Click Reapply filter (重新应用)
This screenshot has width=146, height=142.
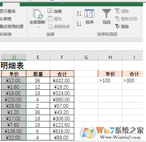126,19
